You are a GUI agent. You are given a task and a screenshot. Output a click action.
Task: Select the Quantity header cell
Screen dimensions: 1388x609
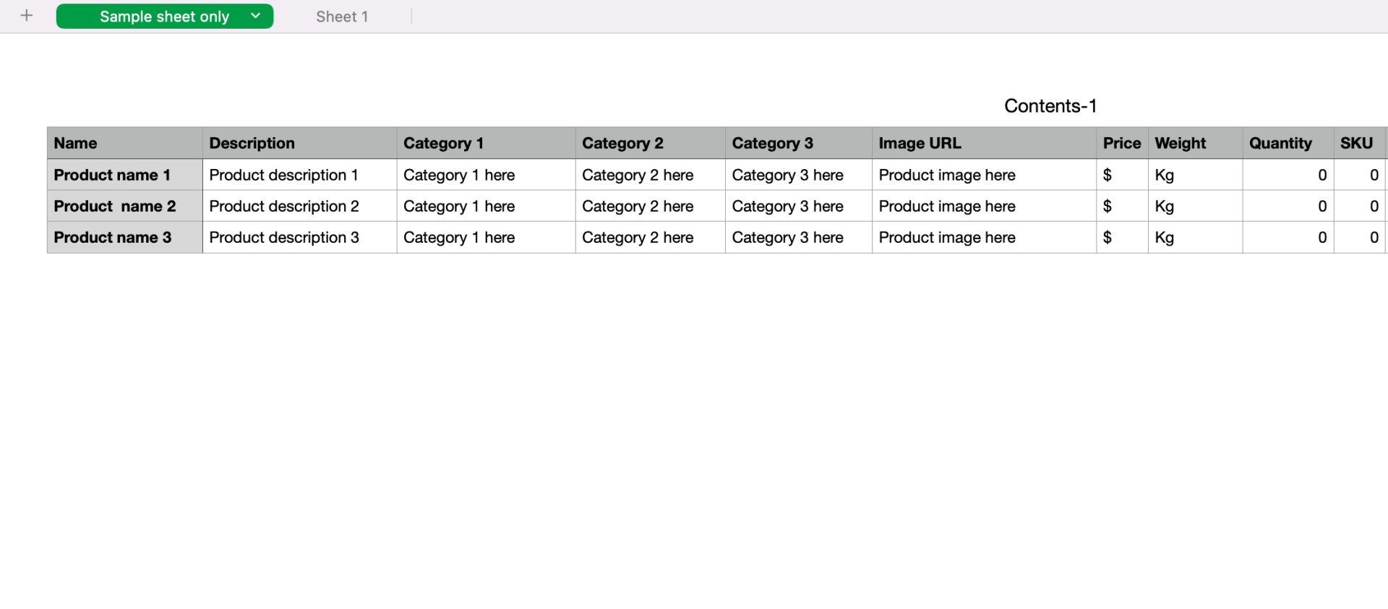pyautogui.click(x=1287, y=143)
